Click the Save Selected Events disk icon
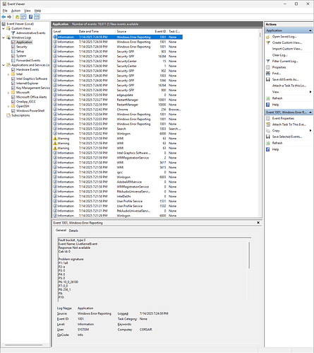Viewport: 314px width, 353px height. click(x=268, y=137)
